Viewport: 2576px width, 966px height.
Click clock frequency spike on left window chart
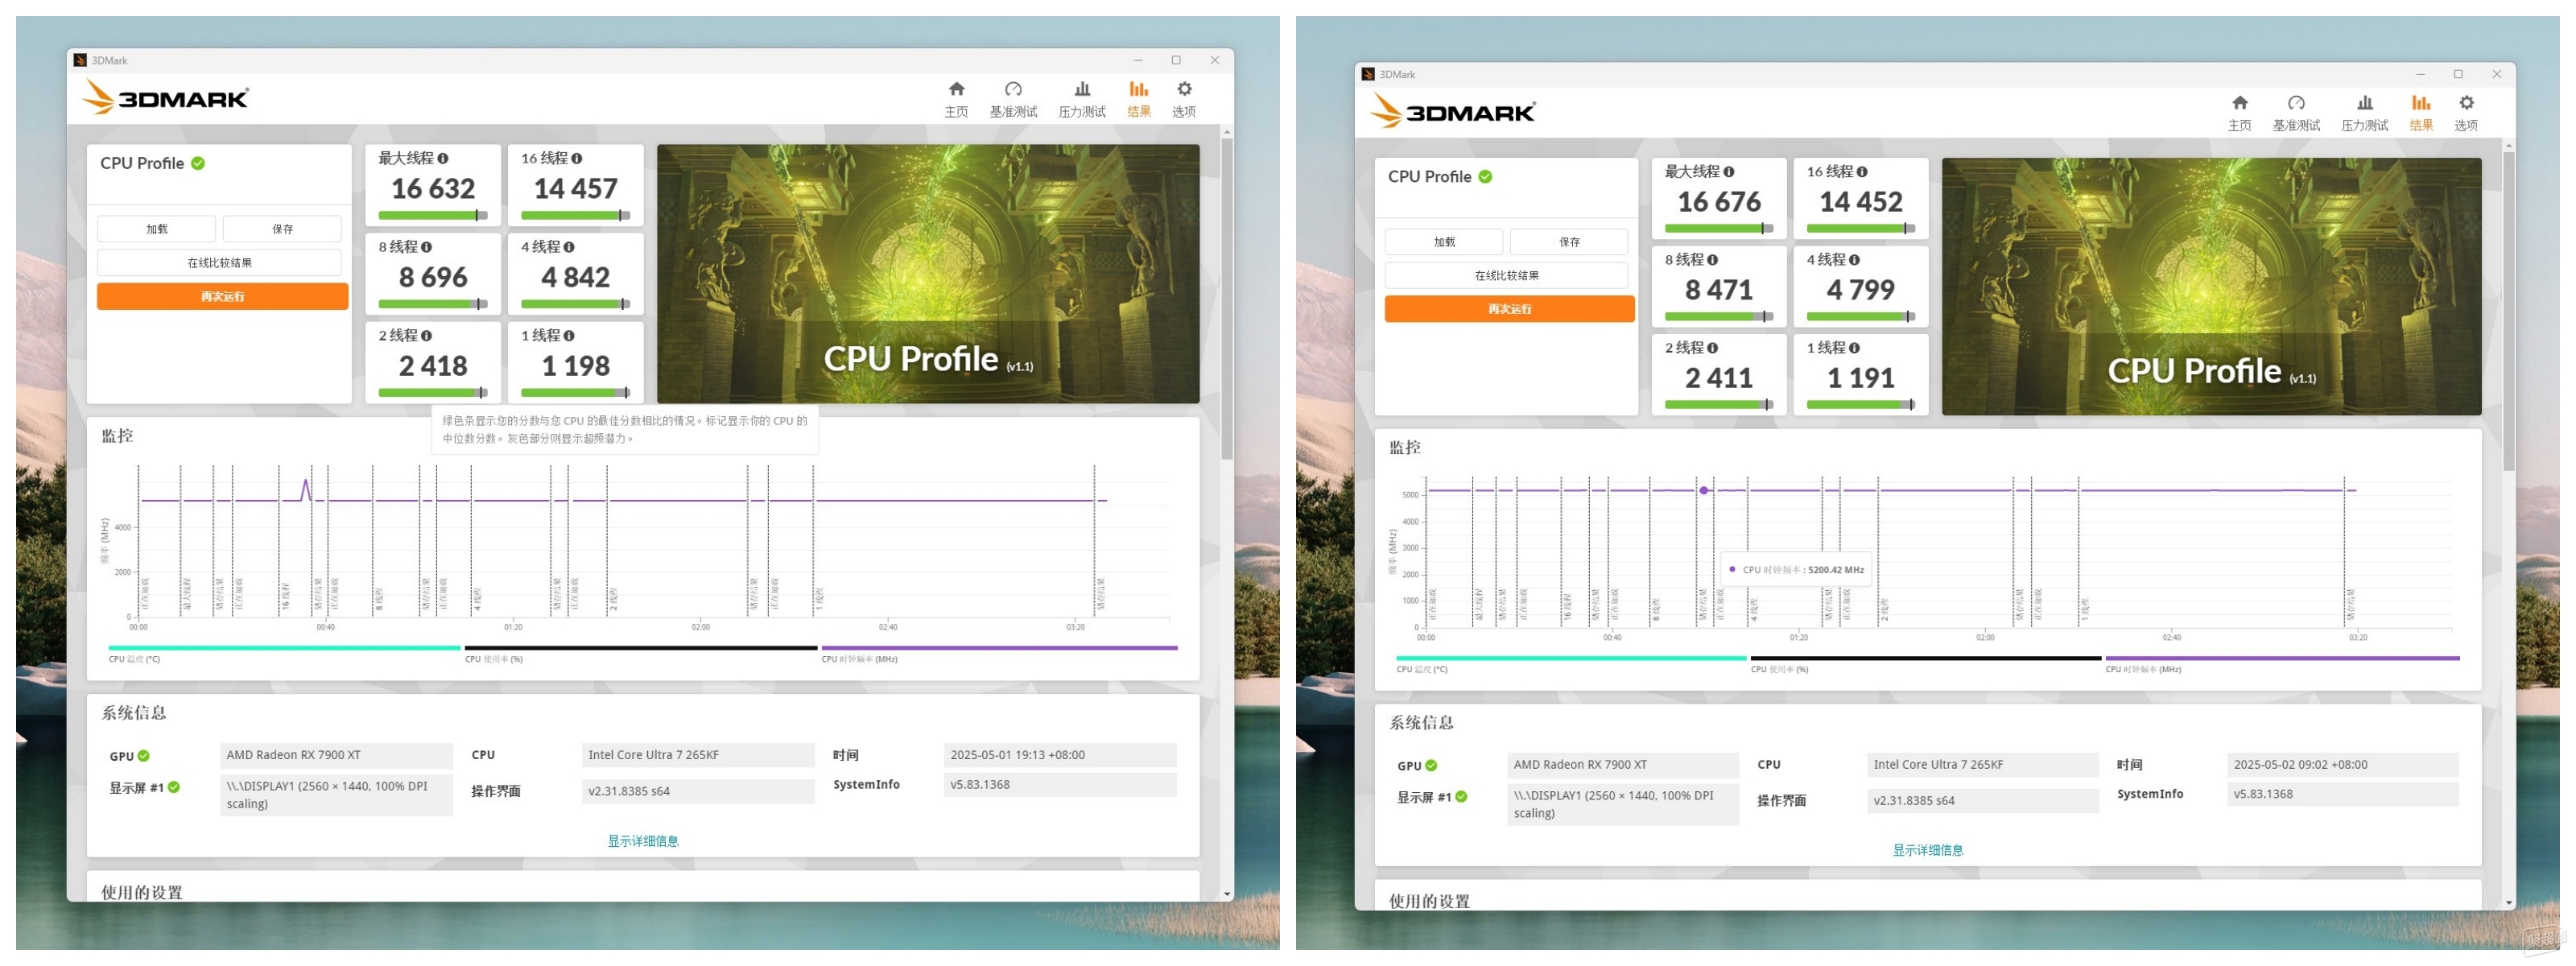click(x=306, y=490)
